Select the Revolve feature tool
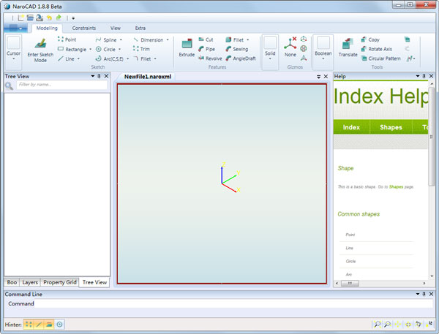Image resolution: width=439 pixels, height=334 pixels. pos(210,58)
